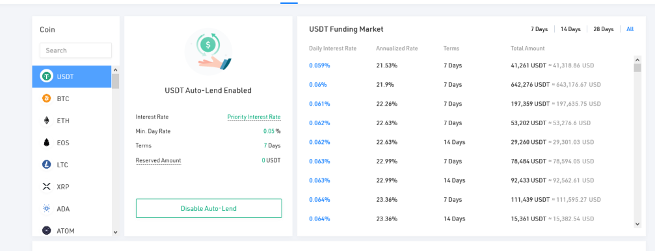Image resolution: width=655 pixels, height=251 pixels.
Task: Click the USDT Funding Market heading
Action: [x=346, y=29]
